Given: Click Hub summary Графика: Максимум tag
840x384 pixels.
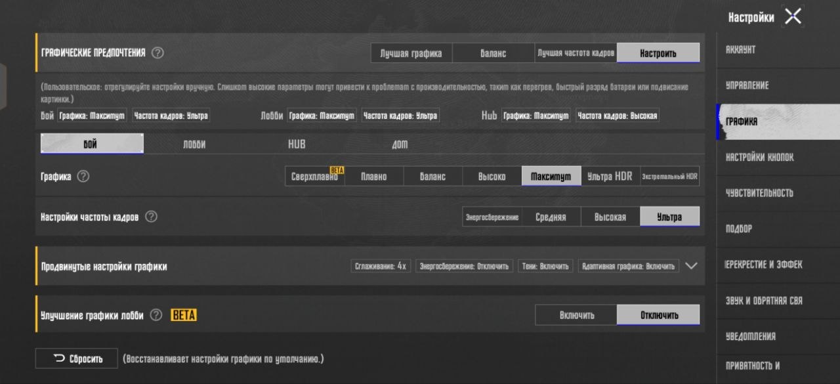Looking at the screenshot, I should pyautogui.click(x=536, y=116).
